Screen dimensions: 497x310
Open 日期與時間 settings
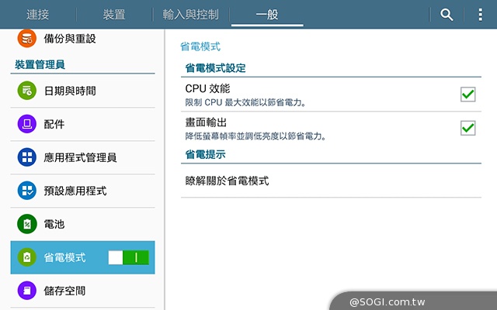pyautogui.click(x=82, y=91)
